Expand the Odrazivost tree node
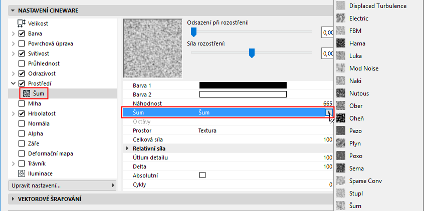The width and height of the screenshot is (424, 211). (13, 73)
